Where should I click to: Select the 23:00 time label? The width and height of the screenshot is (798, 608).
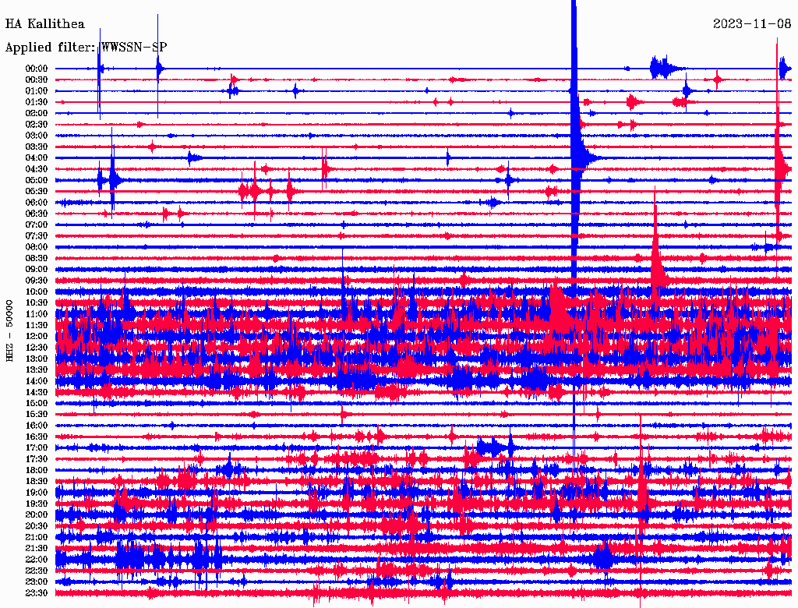point(37,581)
